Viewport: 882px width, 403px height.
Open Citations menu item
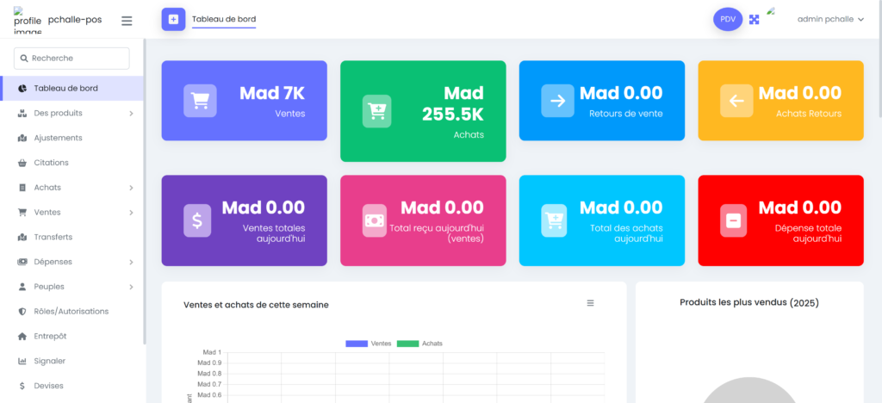72,163
